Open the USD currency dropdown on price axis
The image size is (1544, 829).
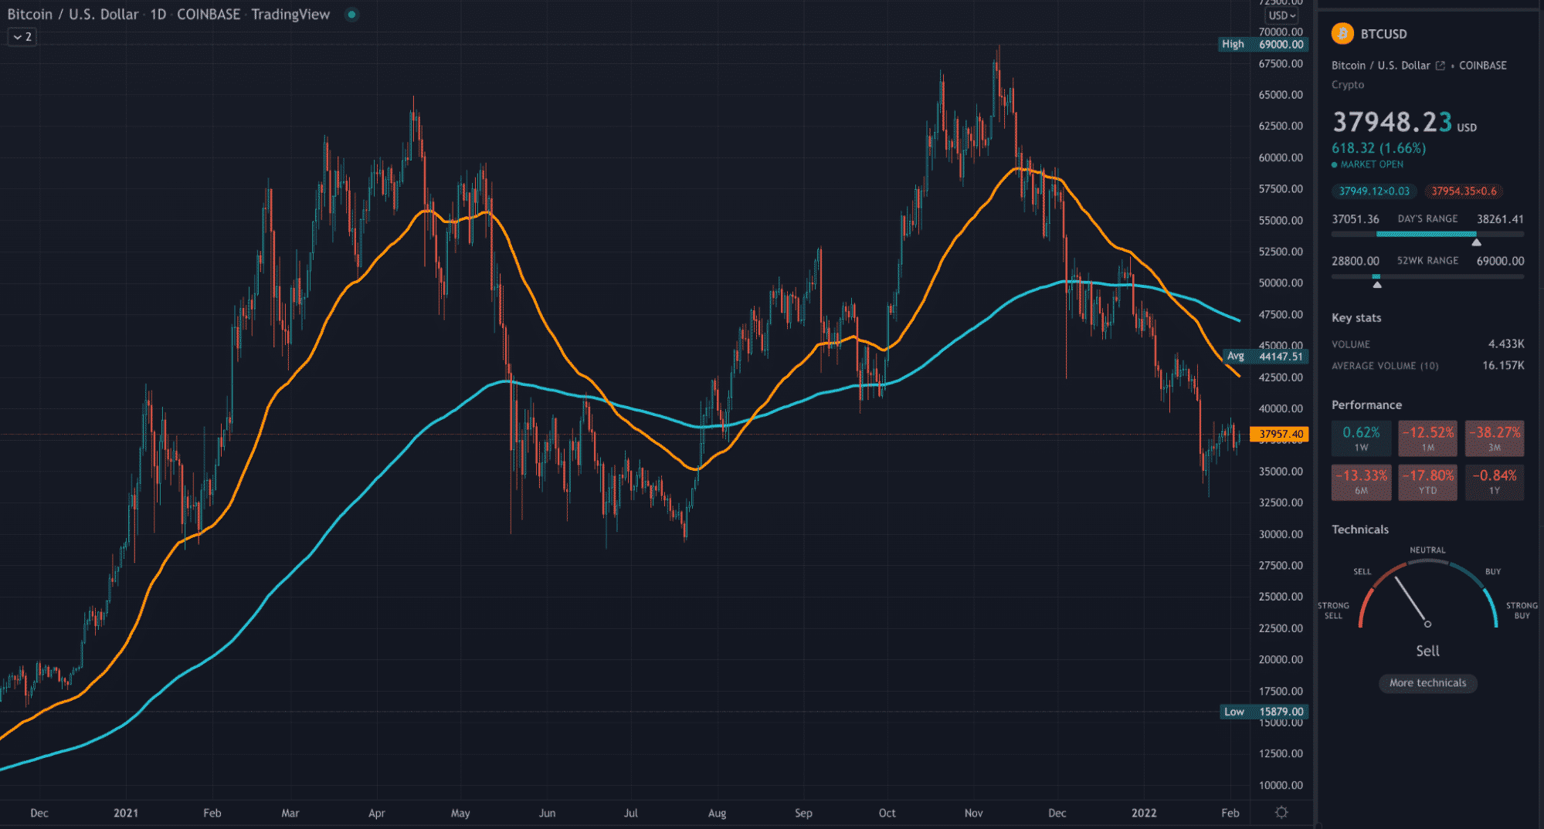(1281, 15)
